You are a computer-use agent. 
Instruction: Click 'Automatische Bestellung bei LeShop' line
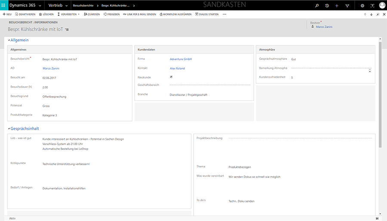coord(65,149)
